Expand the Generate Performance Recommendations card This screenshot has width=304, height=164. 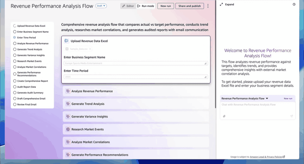[x=136, y=155]
